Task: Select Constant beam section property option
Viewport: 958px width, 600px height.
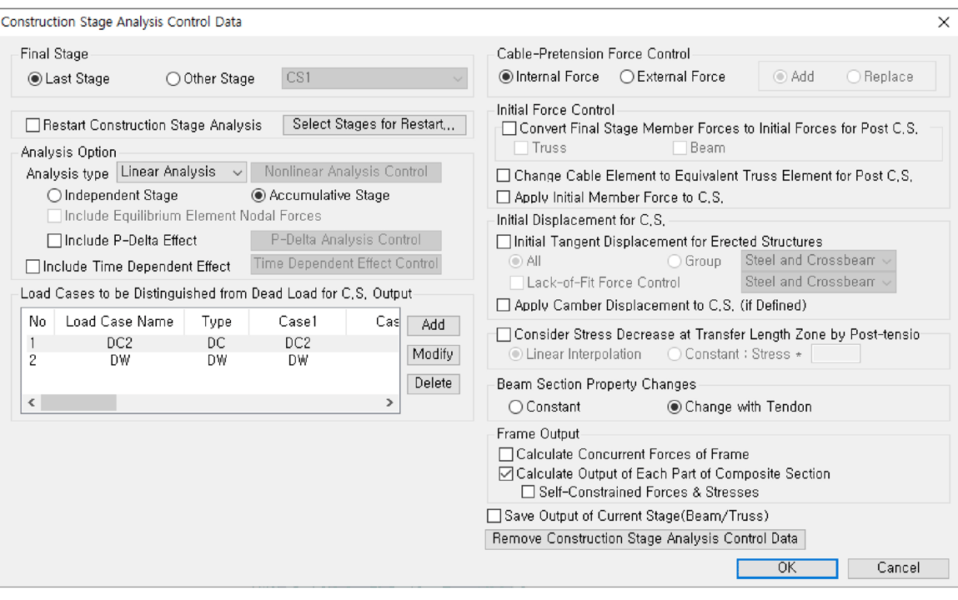Action: (x=515, y=407)
